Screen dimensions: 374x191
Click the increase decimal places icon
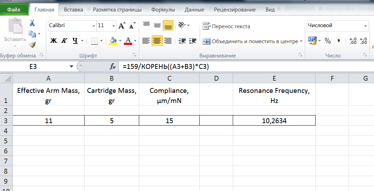(x=353, y=41)
